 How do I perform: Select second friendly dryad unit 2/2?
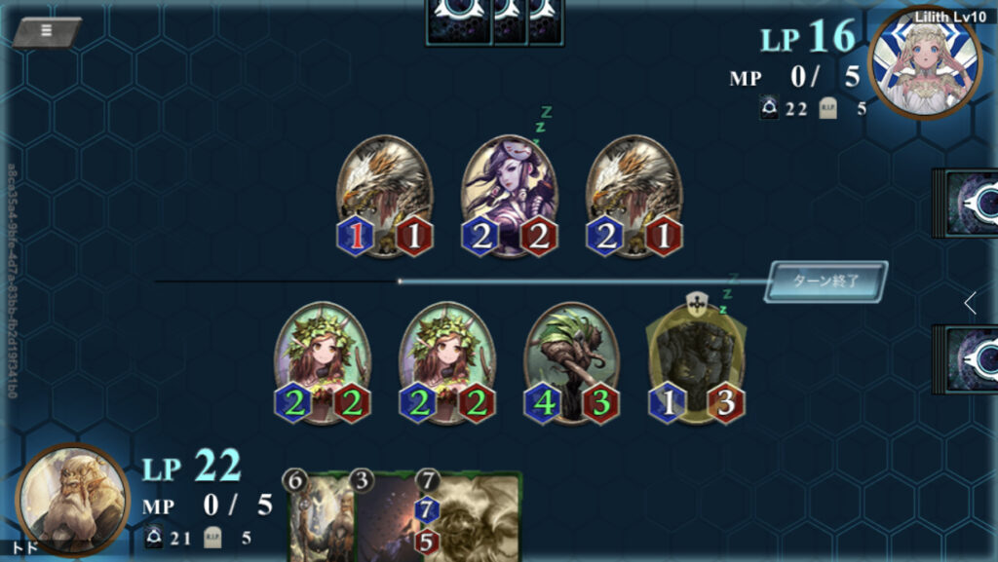coord(447,363)
